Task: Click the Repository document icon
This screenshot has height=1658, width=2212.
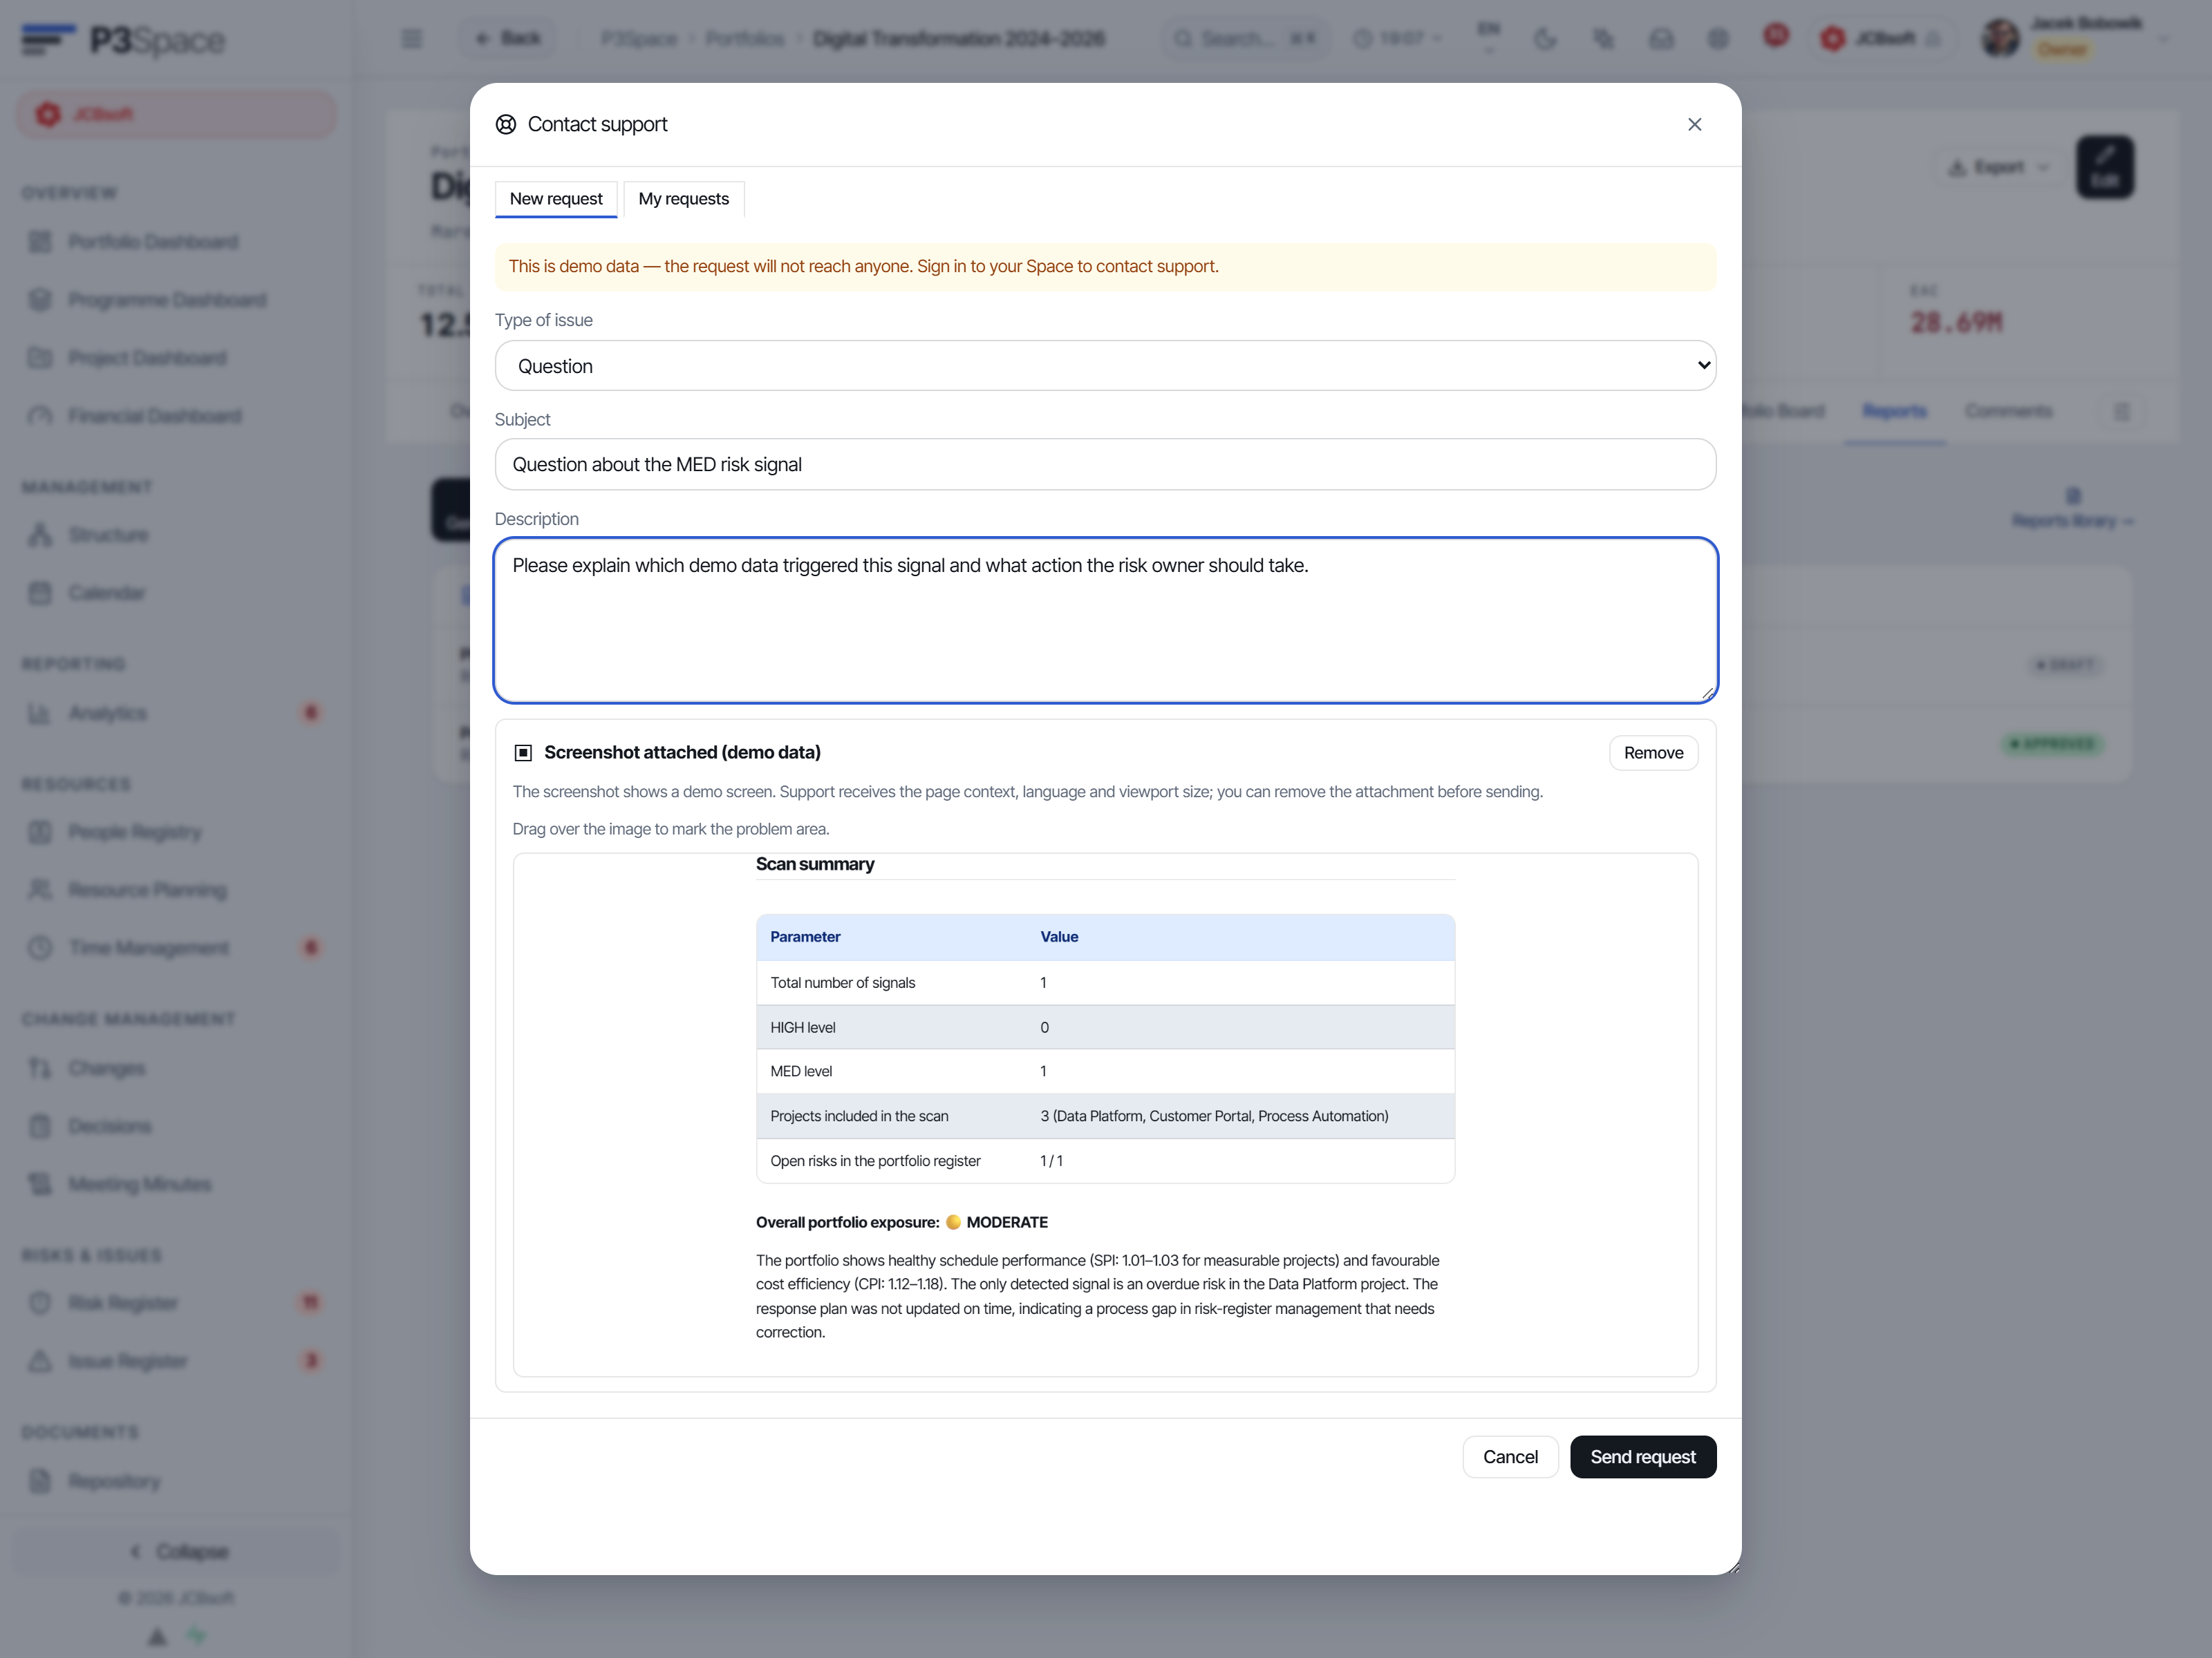Action: pos(40,1481)
